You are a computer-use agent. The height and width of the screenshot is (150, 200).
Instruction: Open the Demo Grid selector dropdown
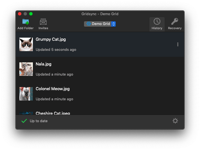coord(100,24)
